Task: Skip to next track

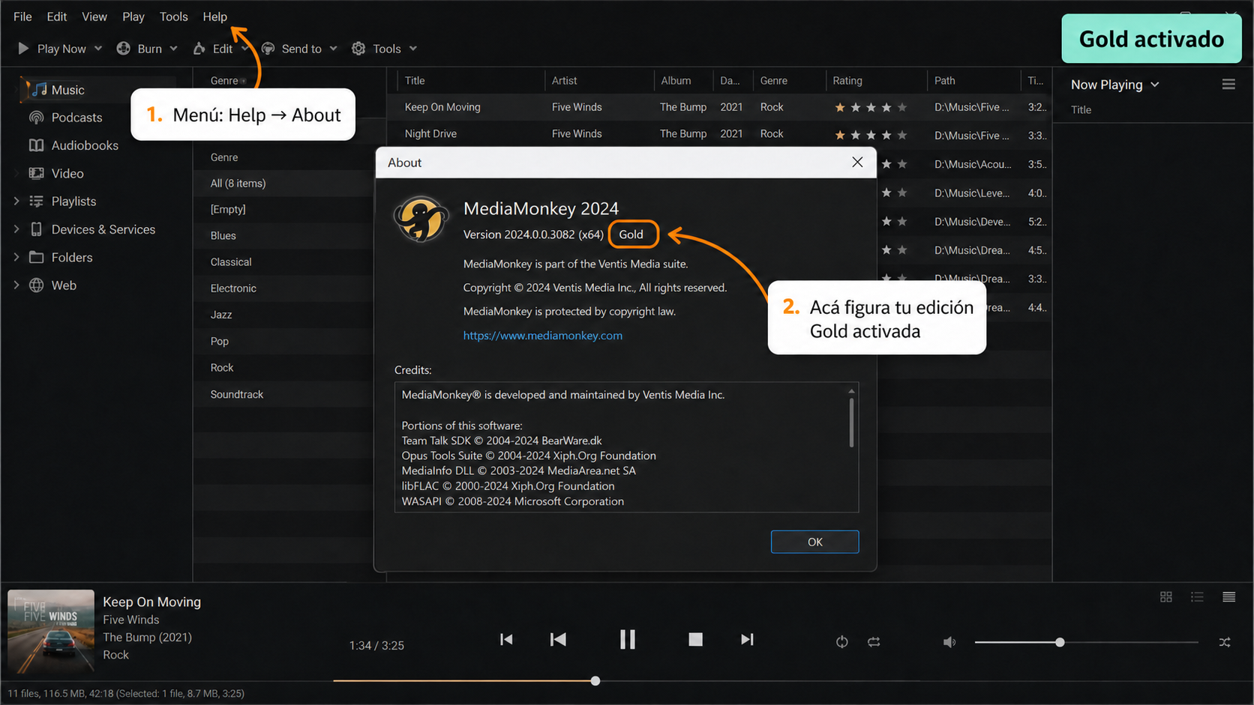Action: (x=747, y=640)
